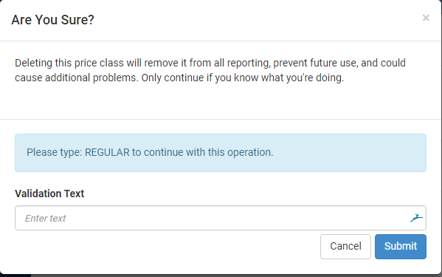Image resolution: width=442 pixels, height=277 pixels.
Task: Click the word continue in the blue notice
Action: [x=164, y=152]
